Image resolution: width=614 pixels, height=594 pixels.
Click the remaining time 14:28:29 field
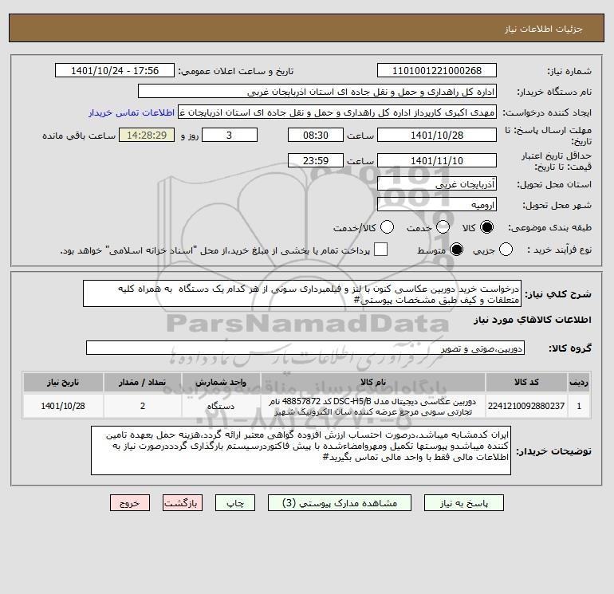[x=147, y=135]
